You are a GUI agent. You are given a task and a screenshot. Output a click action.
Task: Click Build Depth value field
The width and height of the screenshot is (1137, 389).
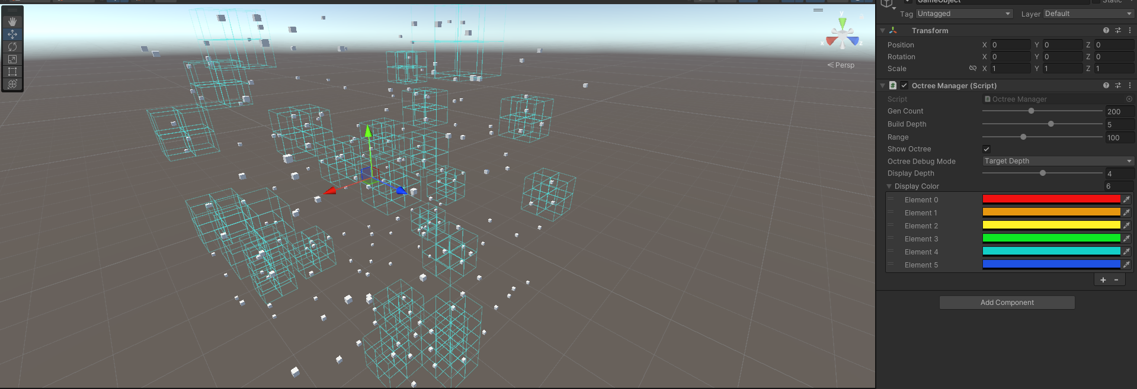pos(1120,124)
